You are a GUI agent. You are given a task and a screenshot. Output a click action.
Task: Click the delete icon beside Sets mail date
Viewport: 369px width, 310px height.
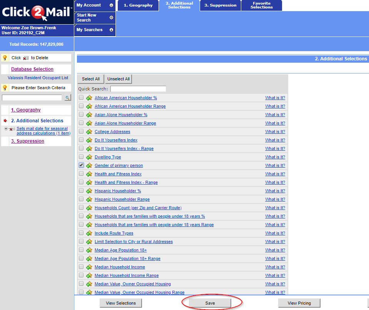point(12,129)
